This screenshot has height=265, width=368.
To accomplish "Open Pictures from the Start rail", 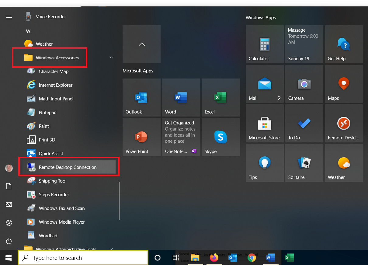I will tap(9, 204).
